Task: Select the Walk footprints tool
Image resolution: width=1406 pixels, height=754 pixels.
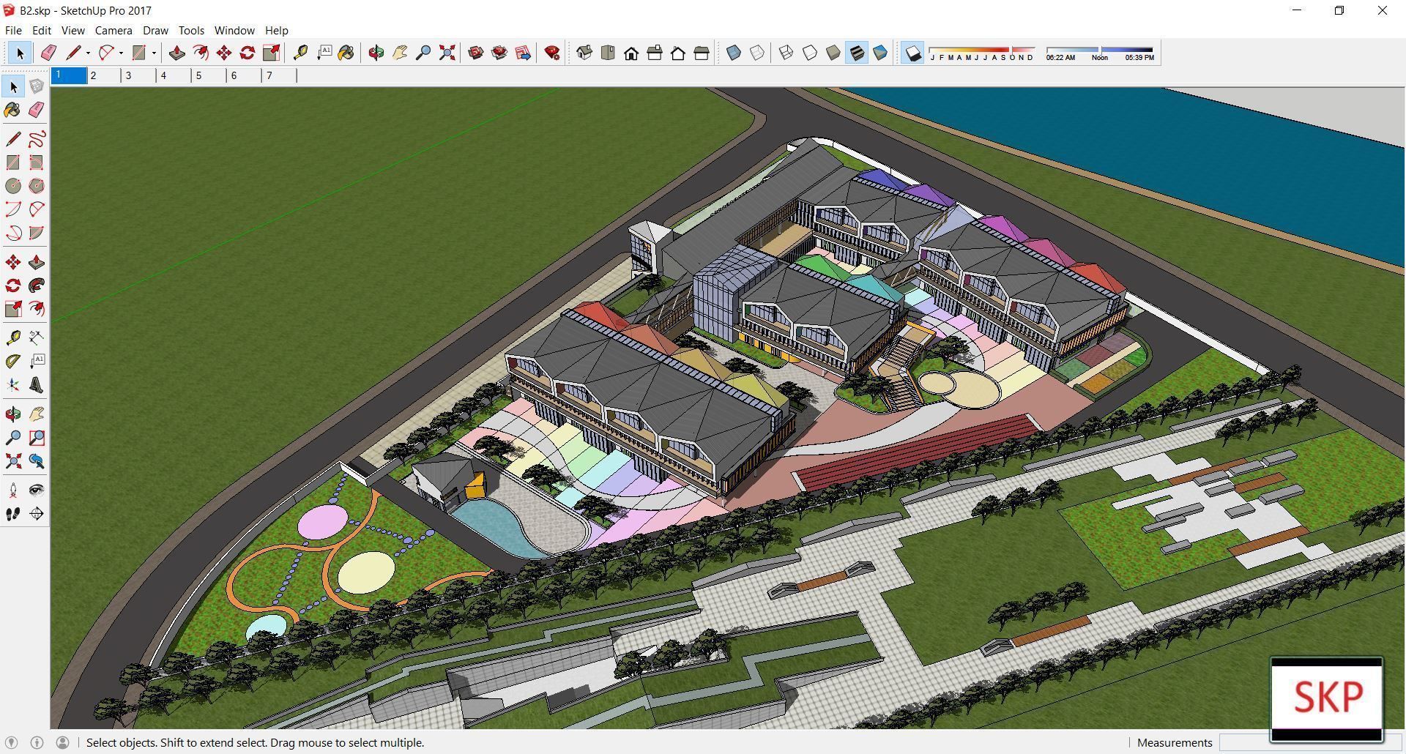Action: [13, 514]
